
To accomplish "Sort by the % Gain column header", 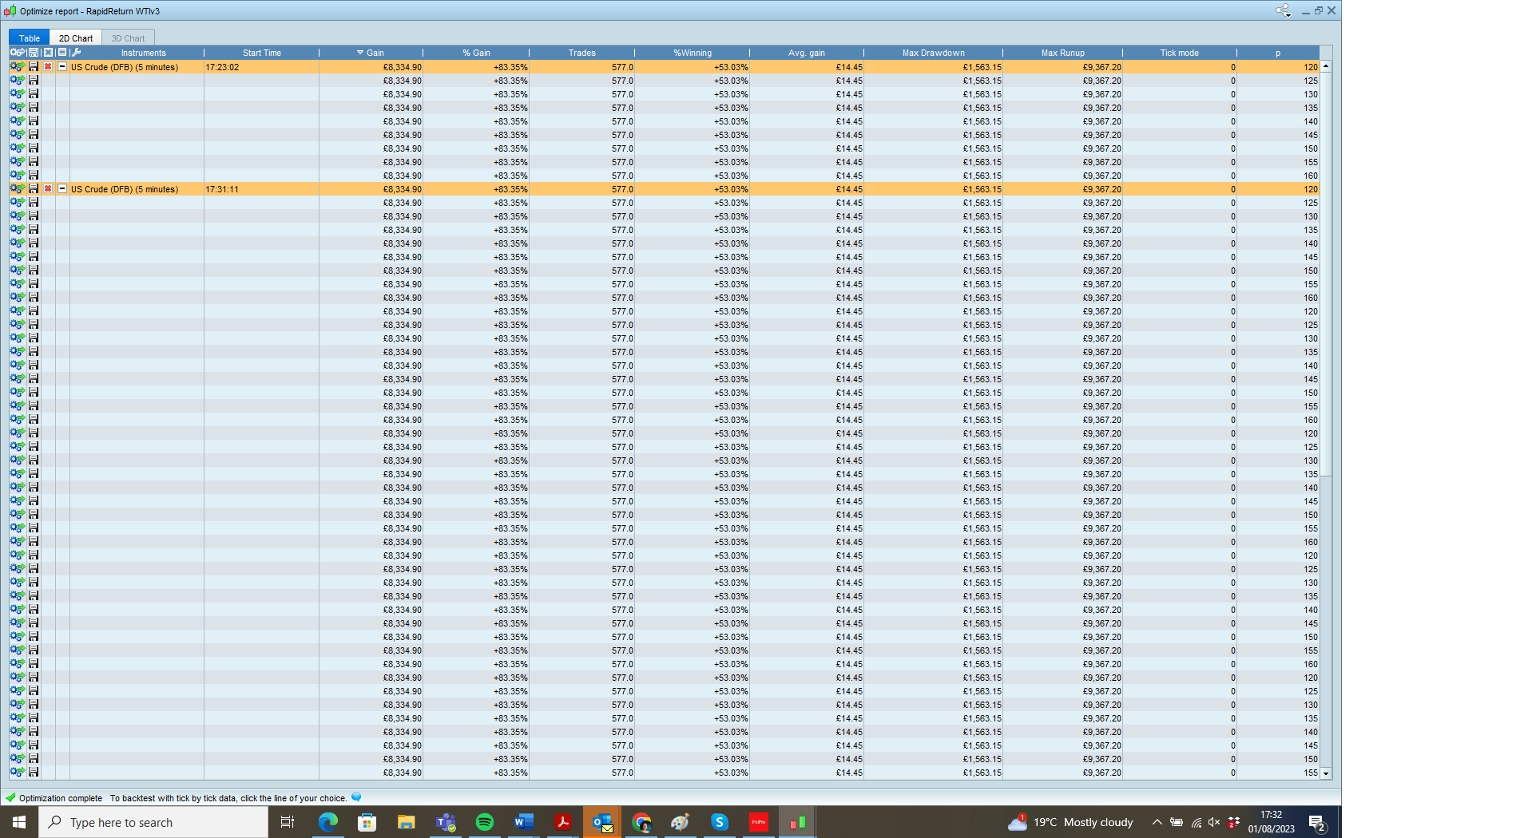I will pos(476,53).
